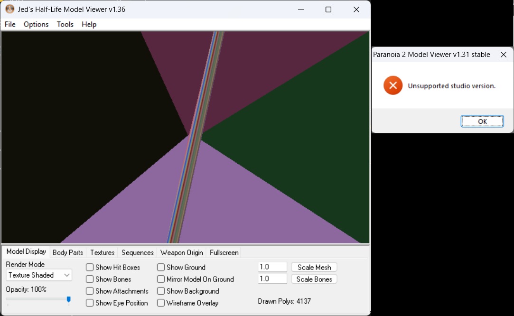This screenshot has width=514, height=316.
Task: Minimize the Half-Life Model Viewer window
Action: point(300,9)
